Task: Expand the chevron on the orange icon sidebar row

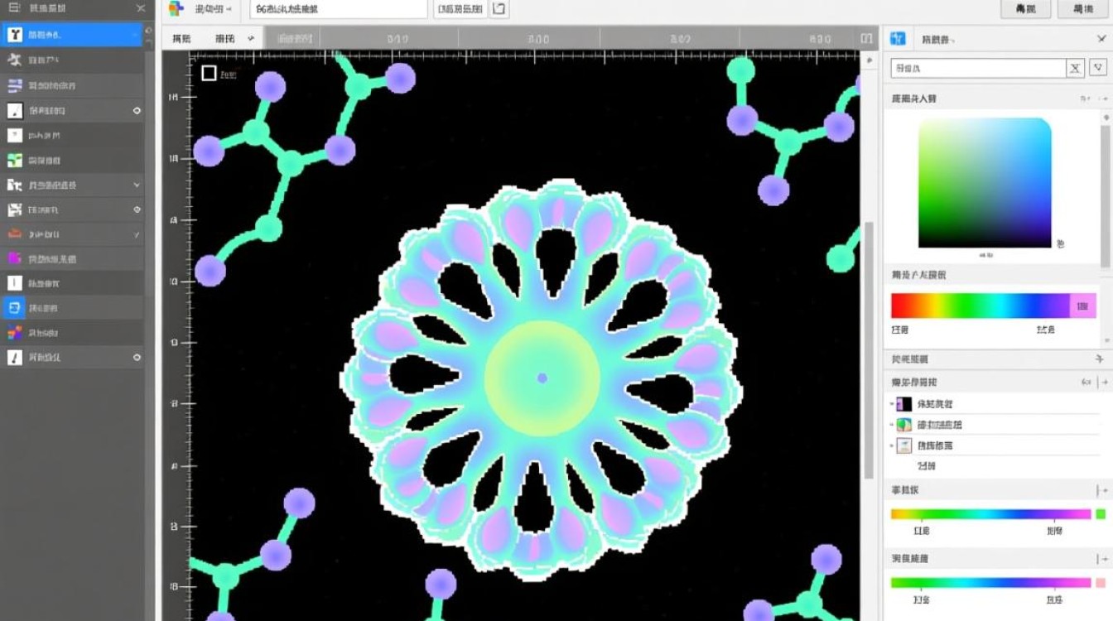Action: click(x=137, y=234)
